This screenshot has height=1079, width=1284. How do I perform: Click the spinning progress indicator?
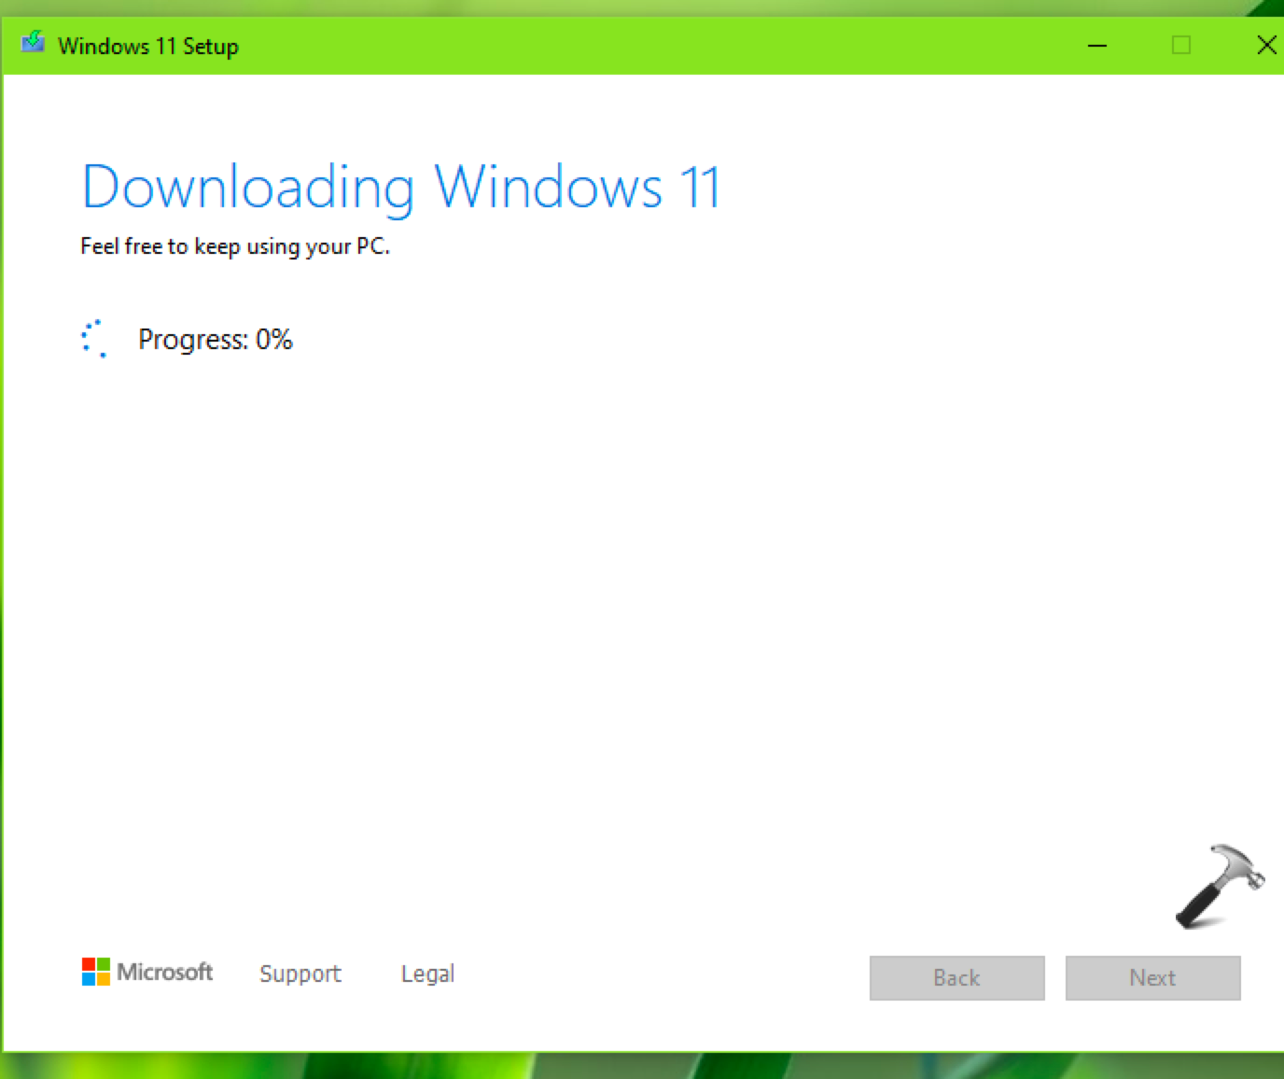click(94, 339)
